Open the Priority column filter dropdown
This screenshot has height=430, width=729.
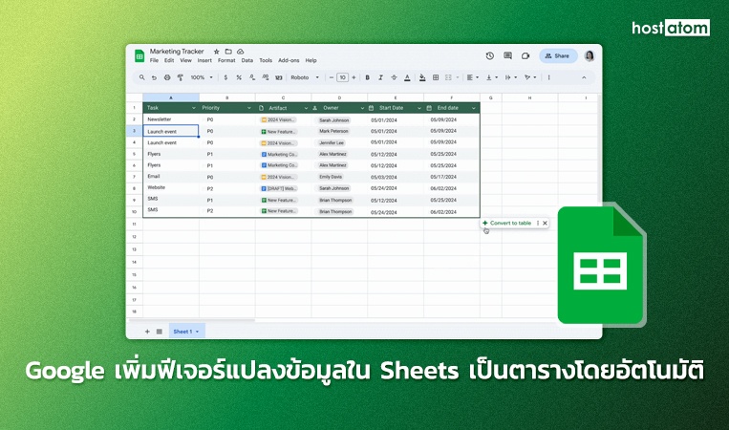coord(250,108)
